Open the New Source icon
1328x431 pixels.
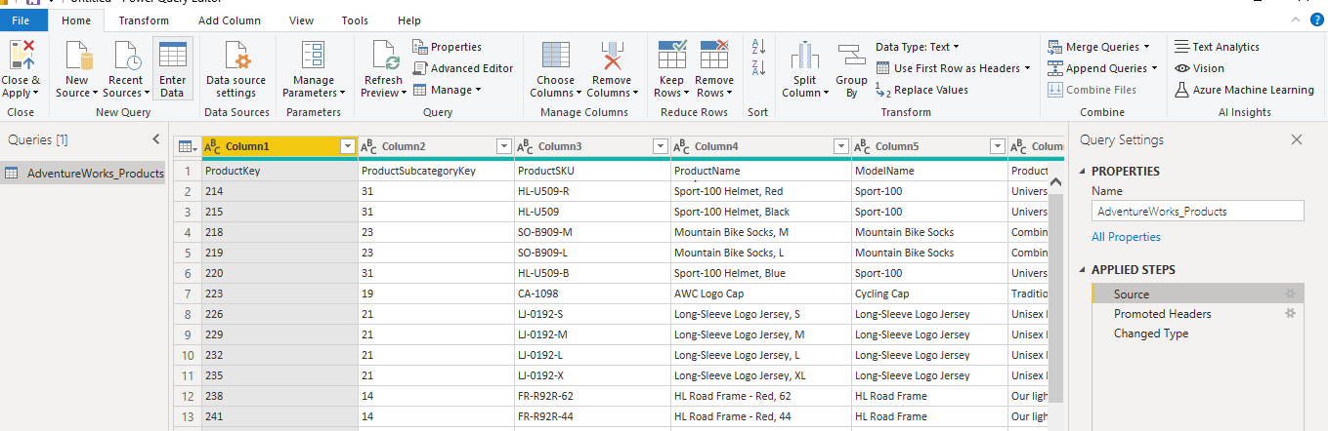pos(76,55)
